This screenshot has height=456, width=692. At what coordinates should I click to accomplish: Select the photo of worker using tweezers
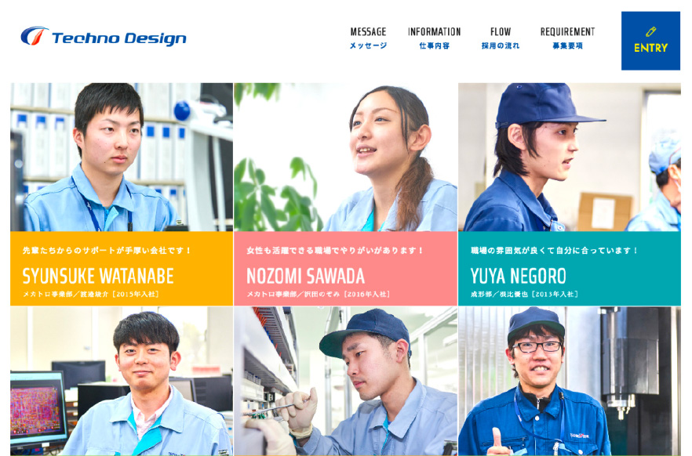(345, 381)
